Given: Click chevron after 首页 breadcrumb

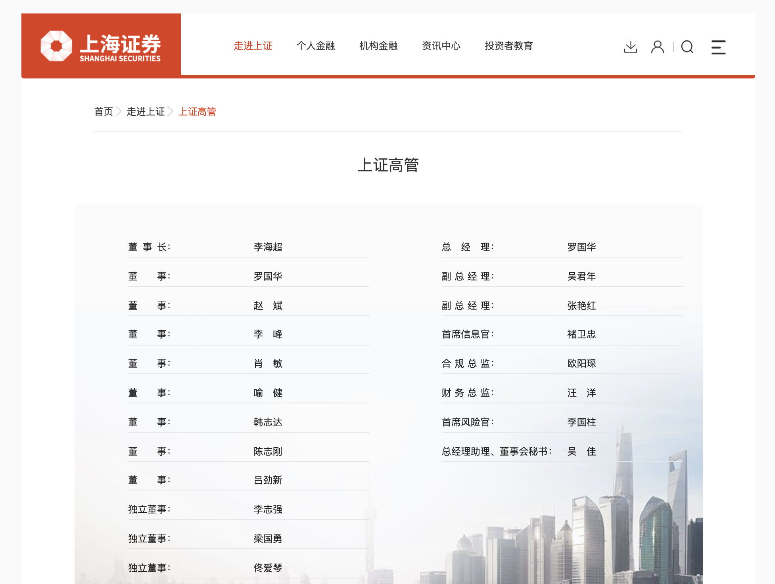Looking at the screenshot, I should pyautogui.click(x=119, y=112).
